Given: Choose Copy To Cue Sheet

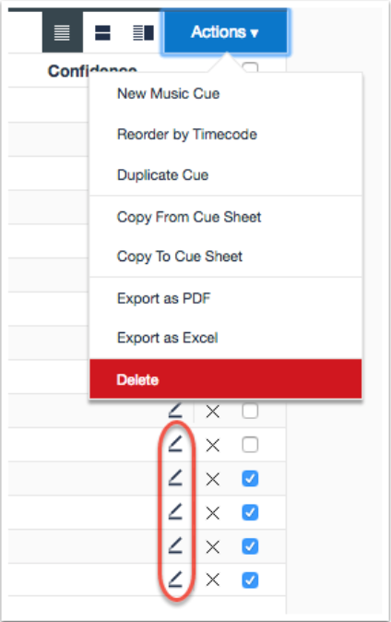Looking at the screenshot, I should pyautogui.click(x=180, y=257).
